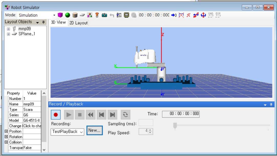This screenshot has width=277, height=156.
Task: Add a purple box object
Action: pyautogui.click(x=60, y=15)
